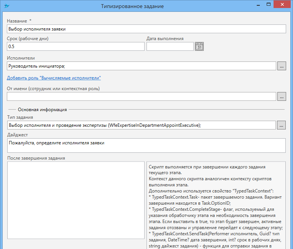Place cursor in the Дайджест text area
The width and height of the screenshot is (293, 249).
tap(146, 146)
